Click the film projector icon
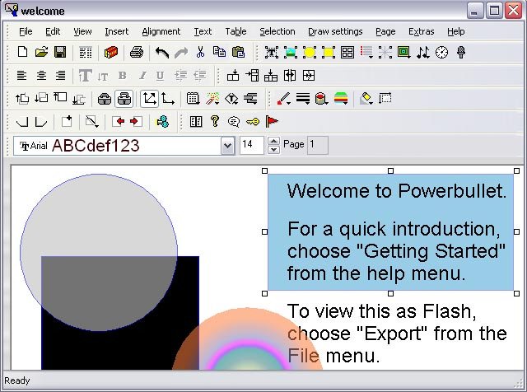 click(x=163, y=121)
